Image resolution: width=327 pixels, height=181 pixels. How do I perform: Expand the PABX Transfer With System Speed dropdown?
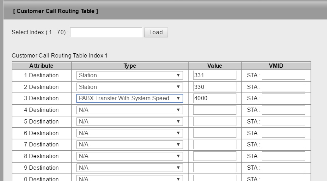click(130, 98)
